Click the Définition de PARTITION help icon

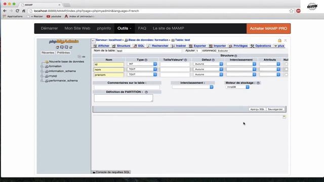(x=146, y=92)
